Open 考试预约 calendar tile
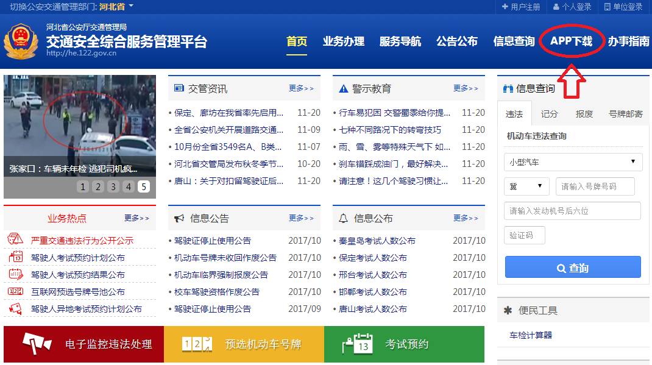The image size is (652, 365). 404,344
